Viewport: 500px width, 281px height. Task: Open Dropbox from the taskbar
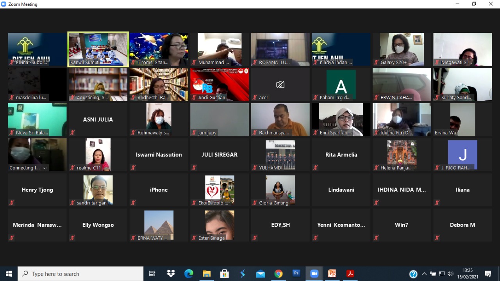pyautogui.click(x=171, y=274)
